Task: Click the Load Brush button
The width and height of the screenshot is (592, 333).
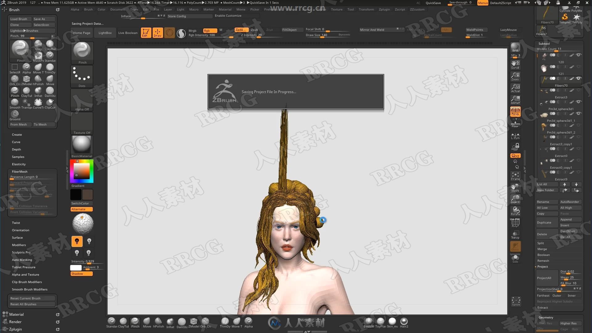Action: point(20,19)
